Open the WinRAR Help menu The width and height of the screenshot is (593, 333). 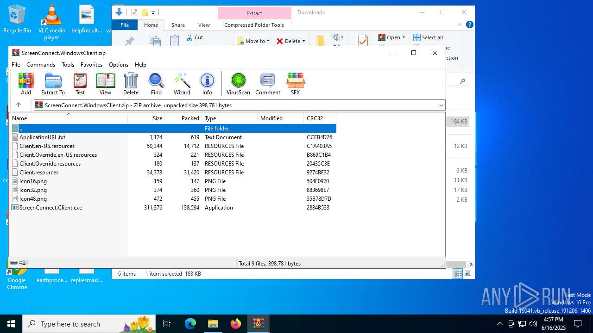140,65
